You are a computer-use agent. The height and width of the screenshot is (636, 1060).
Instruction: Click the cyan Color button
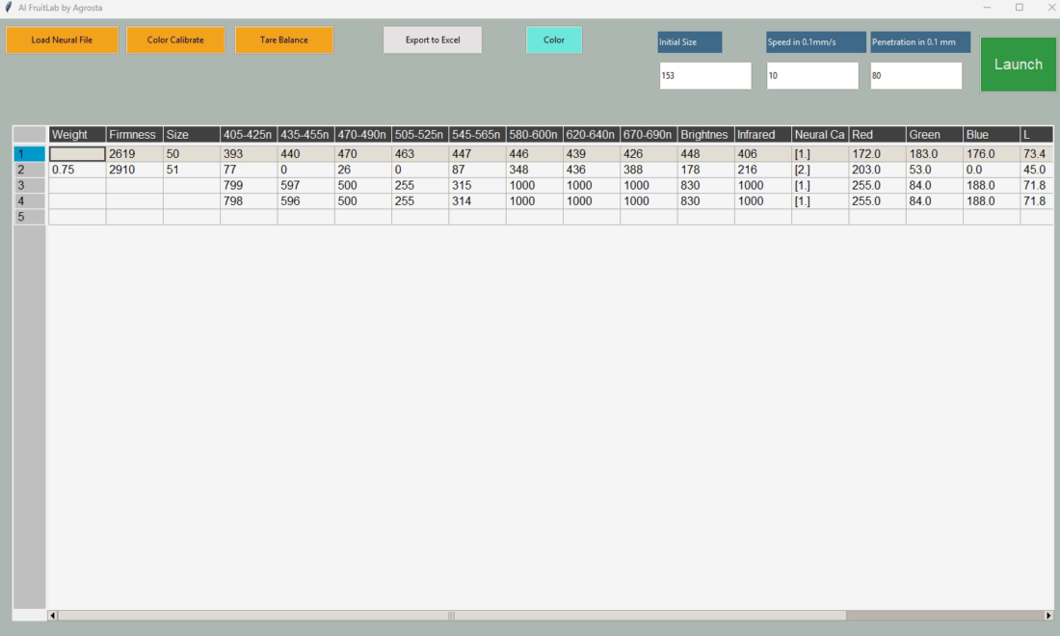[554, 40]
